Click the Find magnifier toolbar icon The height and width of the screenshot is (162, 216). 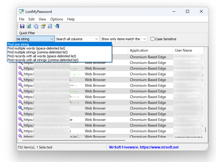[50, 26]
